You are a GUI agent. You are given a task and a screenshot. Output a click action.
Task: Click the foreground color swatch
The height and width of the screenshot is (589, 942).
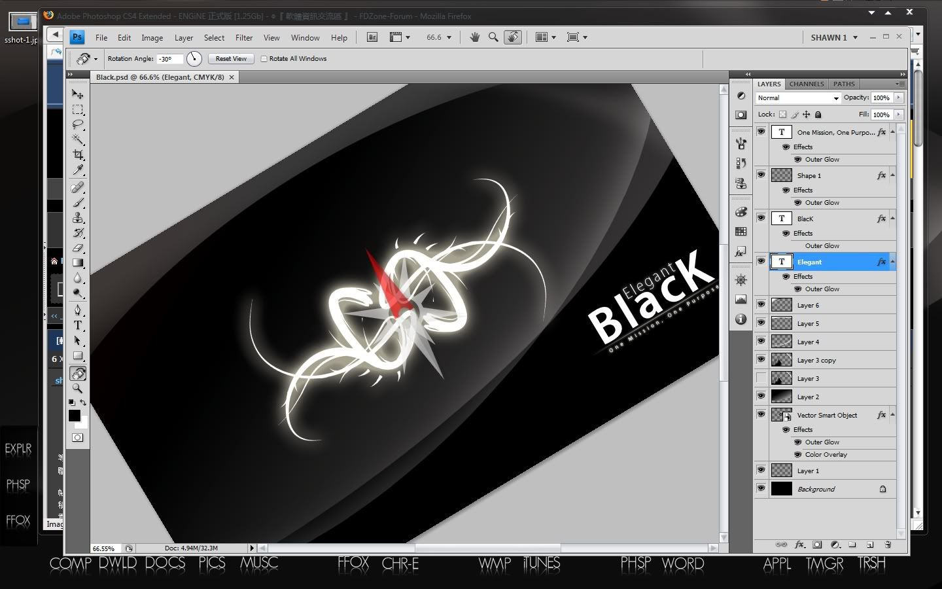click(x=75, y=416)
